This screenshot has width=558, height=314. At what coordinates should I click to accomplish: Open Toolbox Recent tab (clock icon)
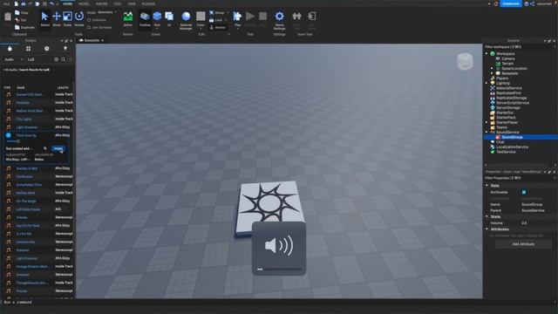[x=46, y=49]
